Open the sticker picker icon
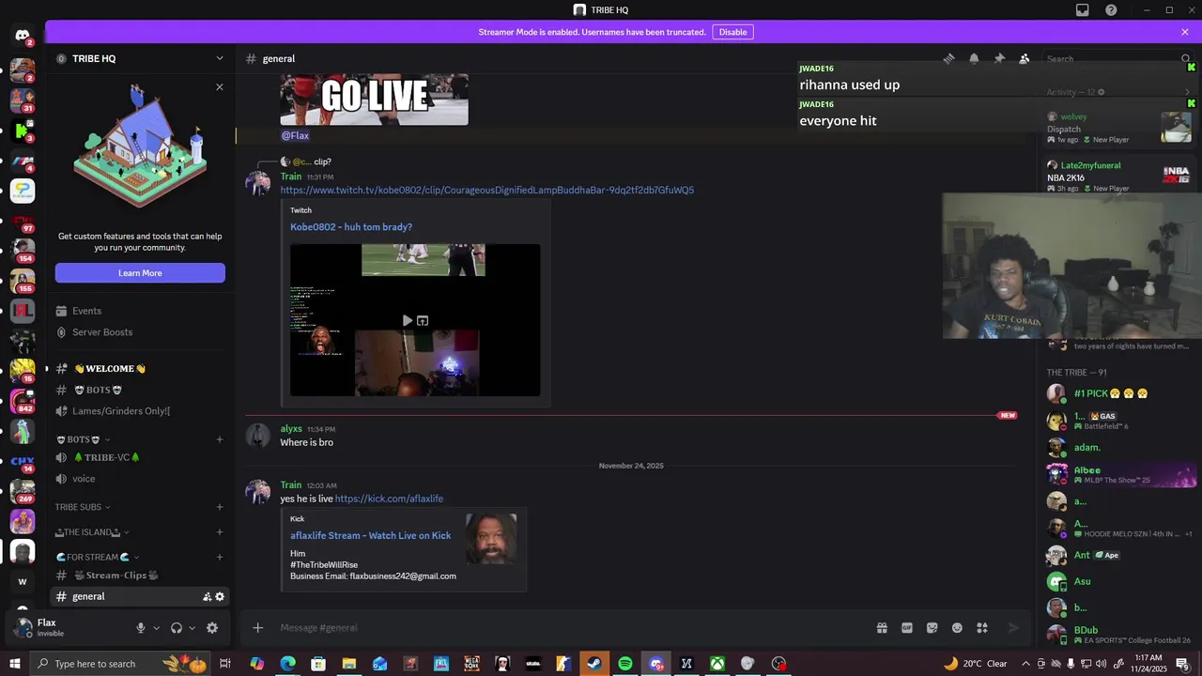 [932, 627]
